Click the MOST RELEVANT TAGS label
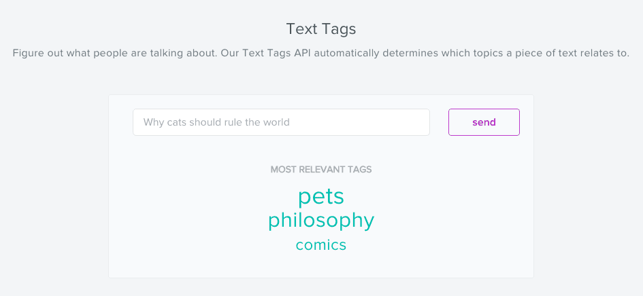The height and width of the screenshot is (296, 643). pyautogui.click(x=321, y=170)
